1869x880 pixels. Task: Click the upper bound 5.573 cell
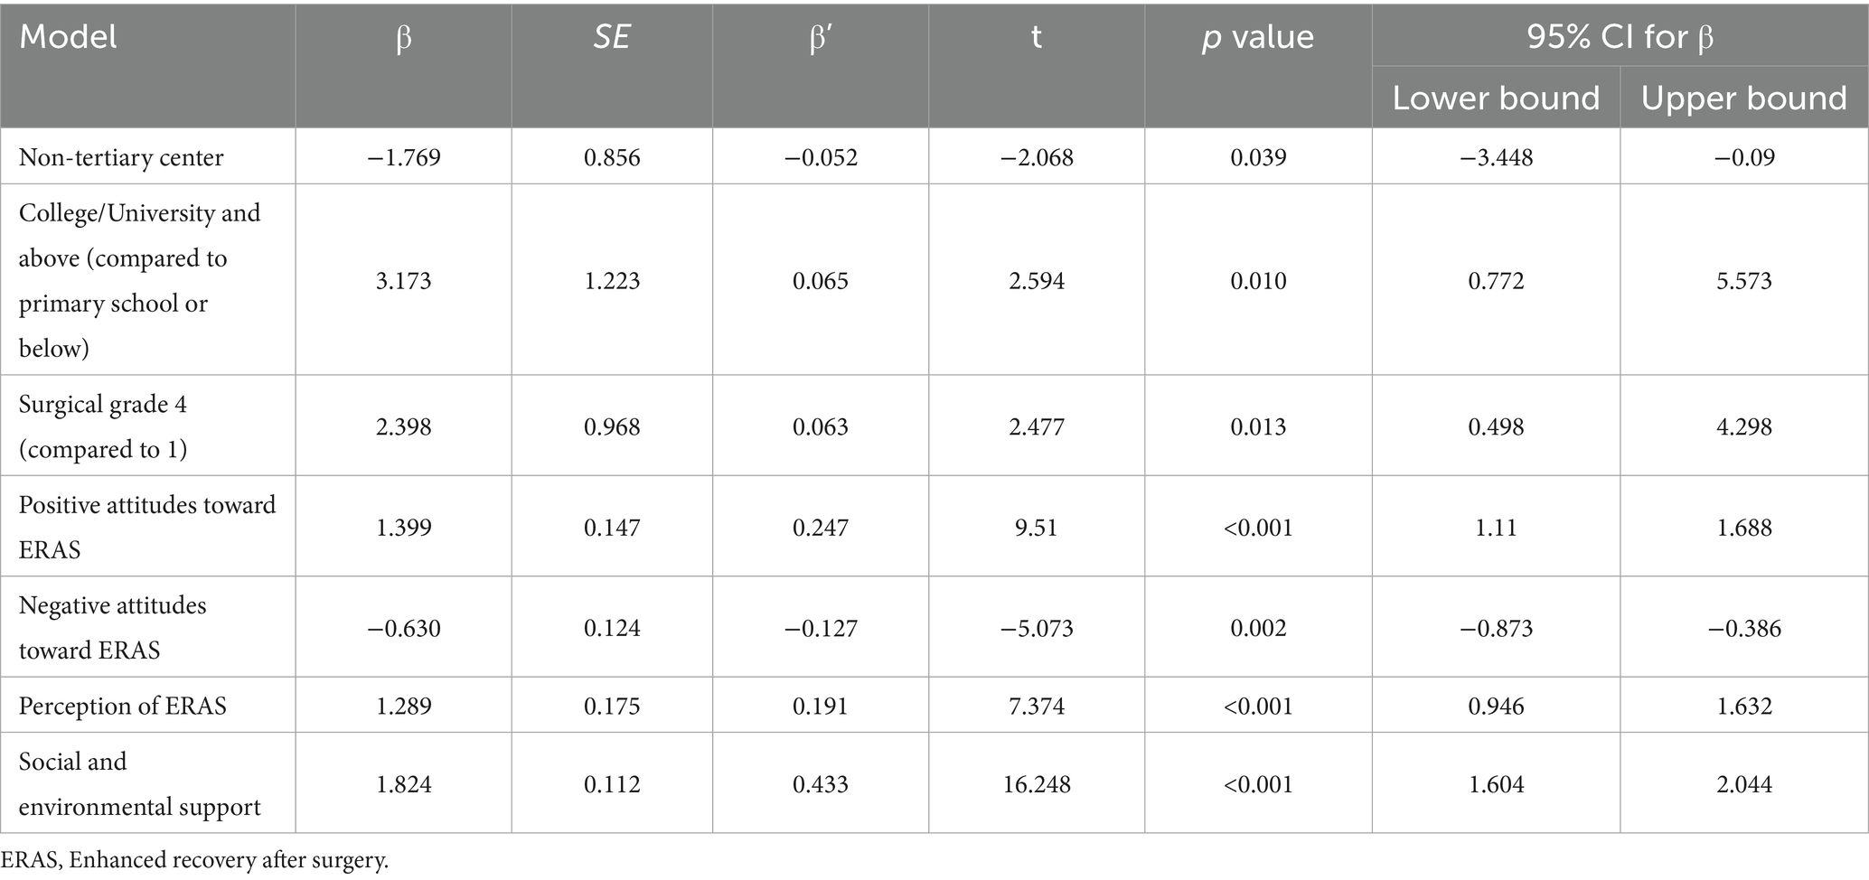click(1743, 281)
